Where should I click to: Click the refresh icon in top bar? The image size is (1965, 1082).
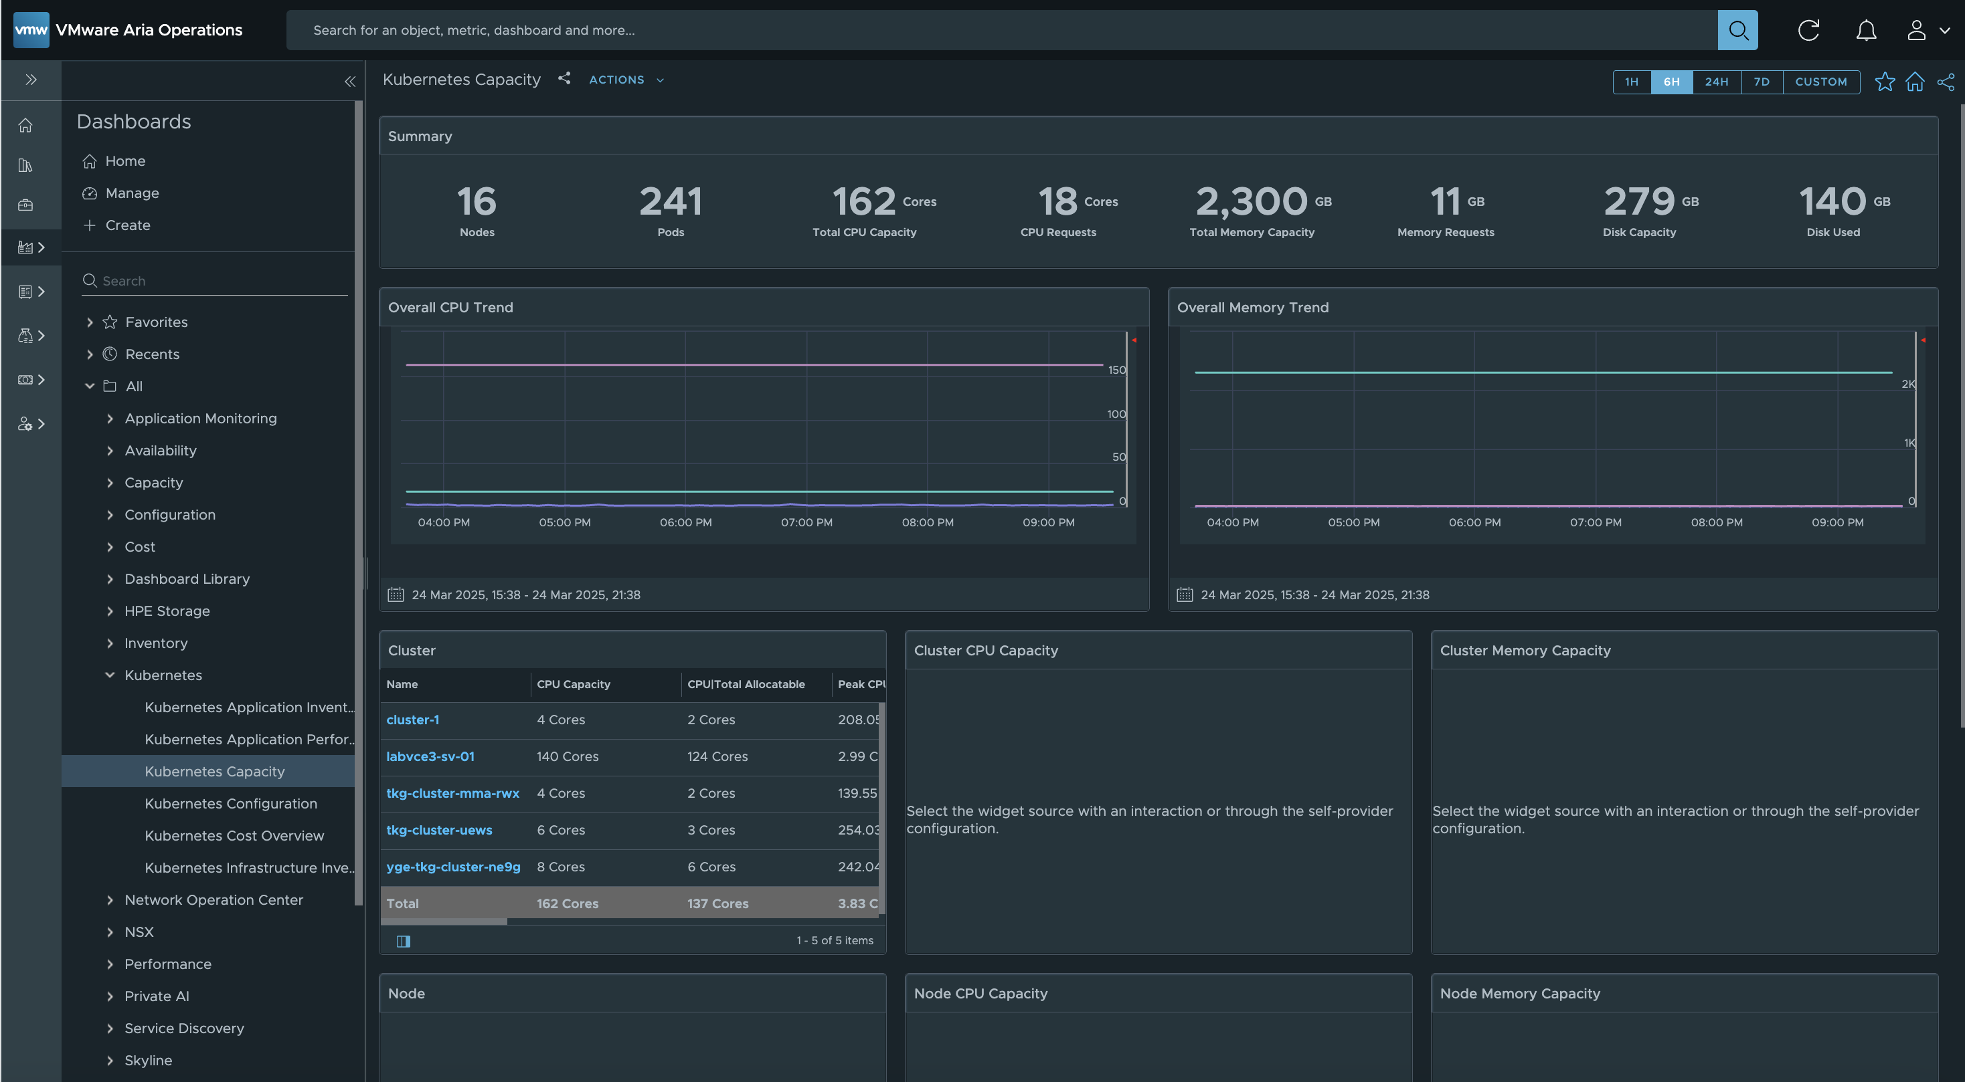[1808, 31]
